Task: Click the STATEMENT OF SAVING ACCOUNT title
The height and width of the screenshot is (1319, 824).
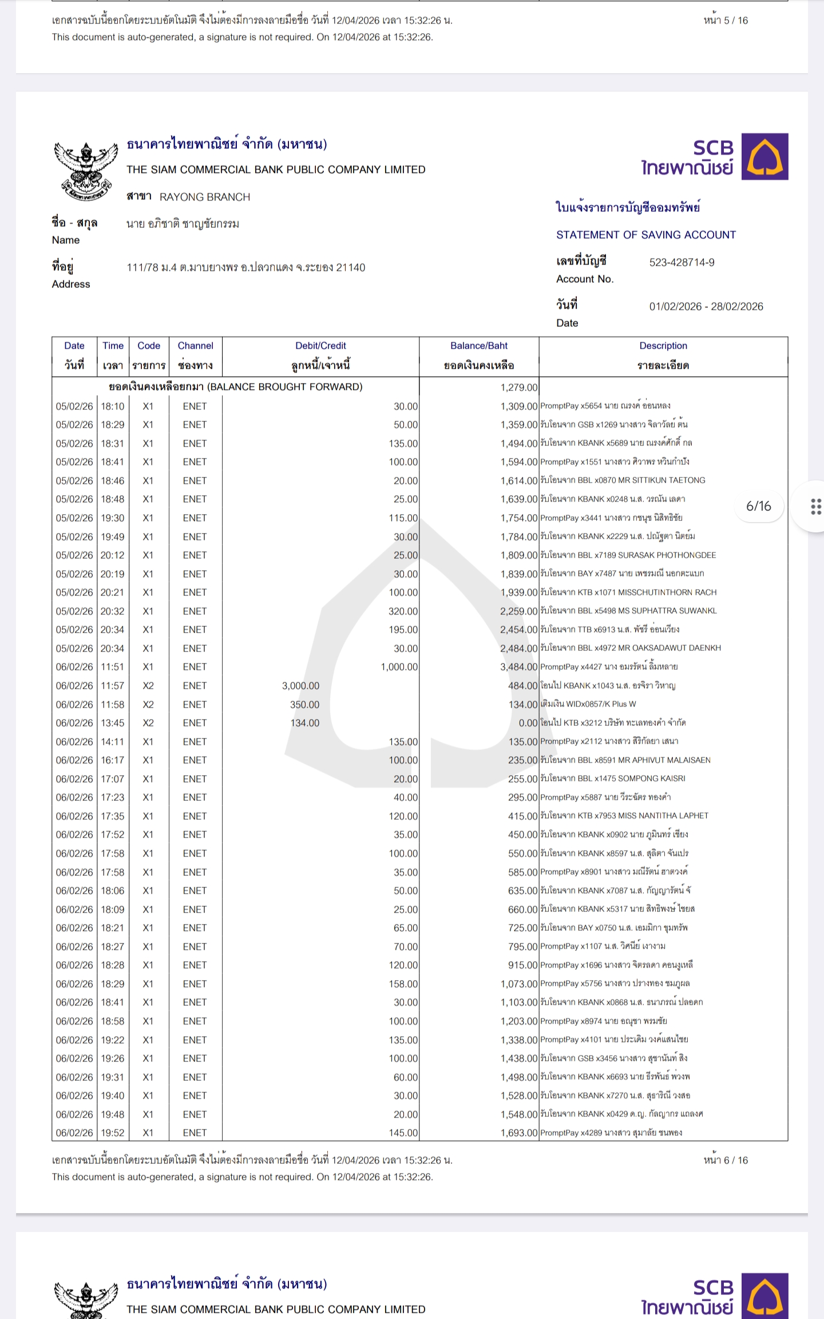Action: (x=645, y=235)
